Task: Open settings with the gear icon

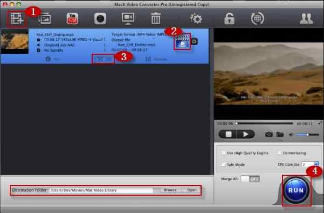Action: pyautogui.click(x=196, y=19)
